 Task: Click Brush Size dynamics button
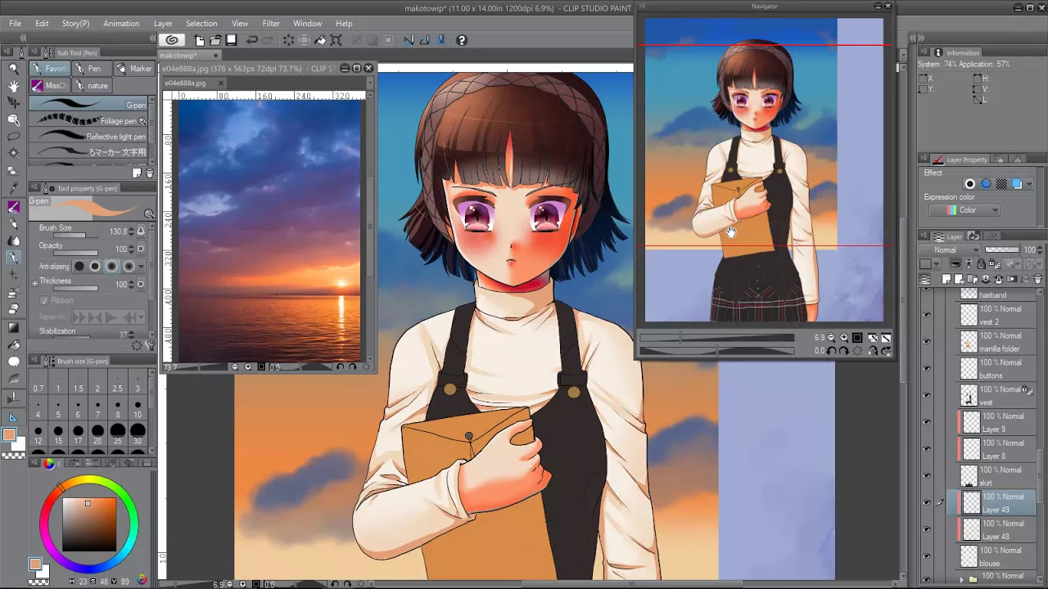click(142, 232)
